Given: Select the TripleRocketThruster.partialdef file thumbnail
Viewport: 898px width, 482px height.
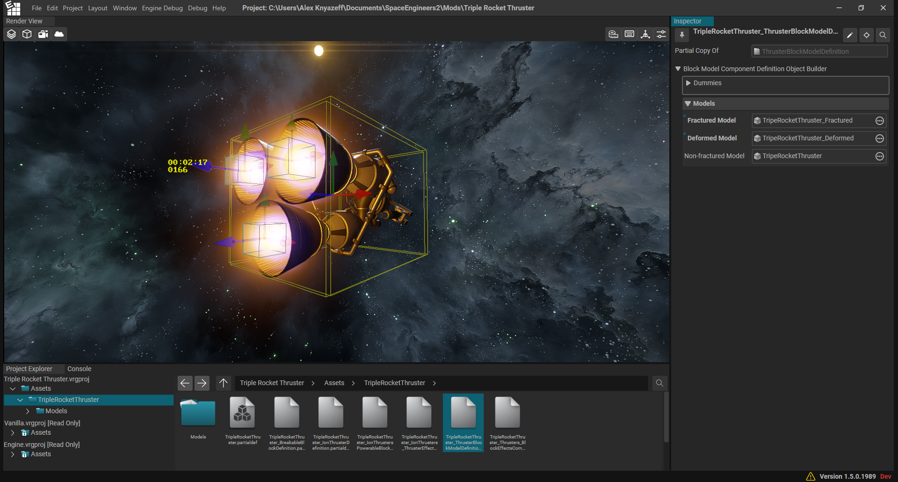Looking at the screenshot, I should [243, 413].
